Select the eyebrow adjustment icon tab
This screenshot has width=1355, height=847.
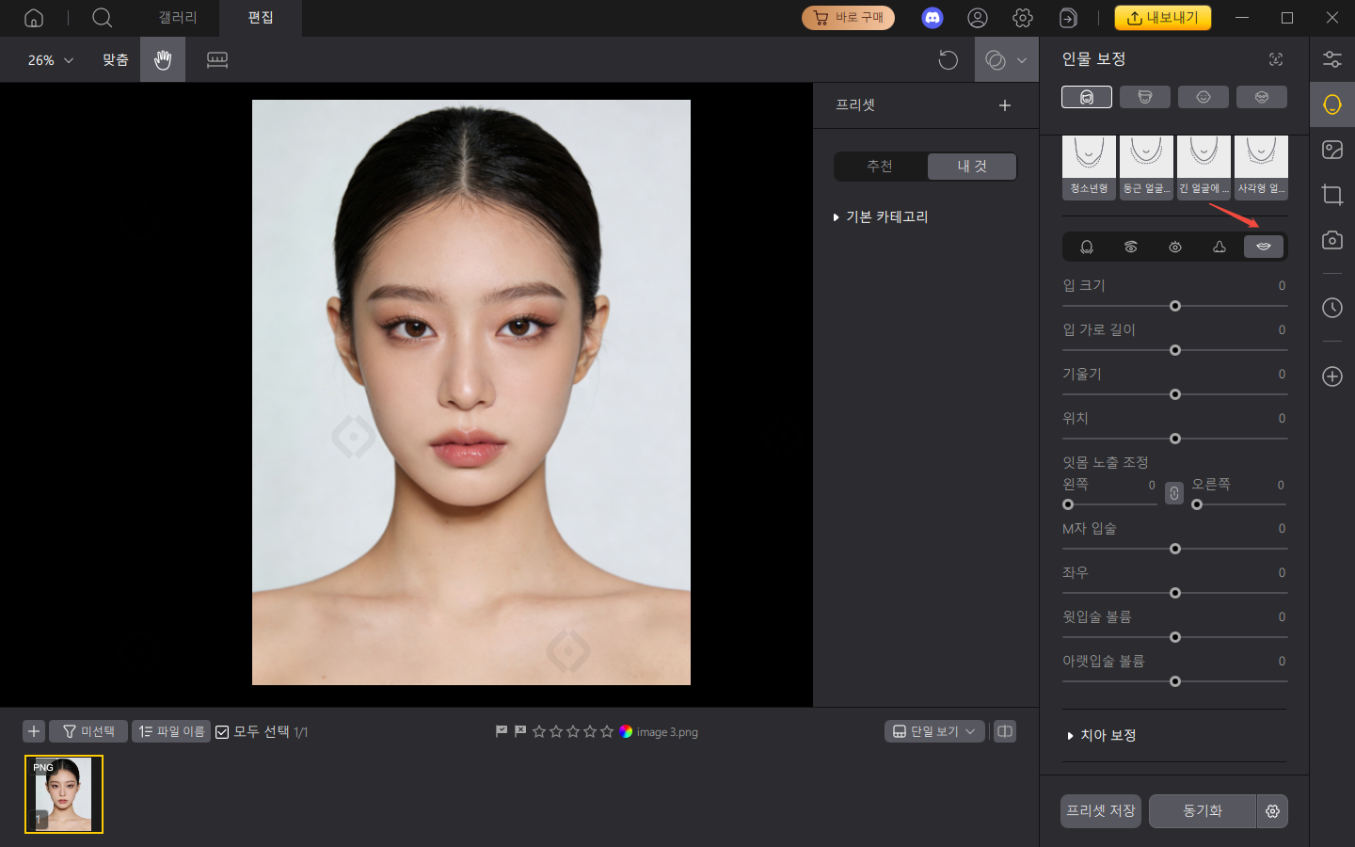pyautogui.click(x=1131, y=247)
